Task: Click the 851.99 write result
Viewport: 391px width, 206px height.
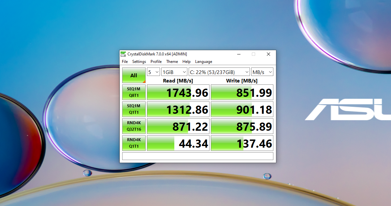Action: 242,92
